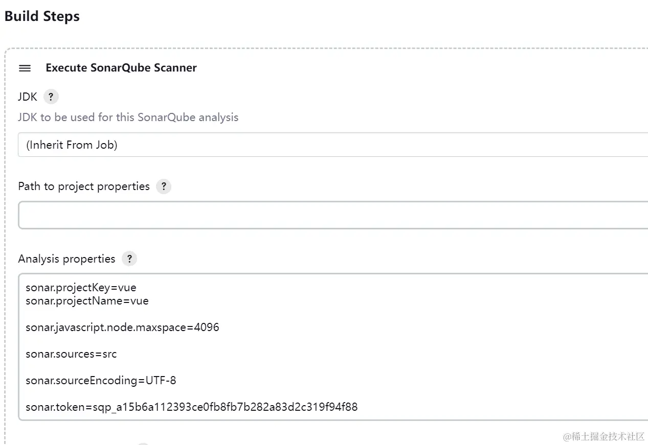
Task: Open the JDK help tooltip icon
Action: pos(51,97)
